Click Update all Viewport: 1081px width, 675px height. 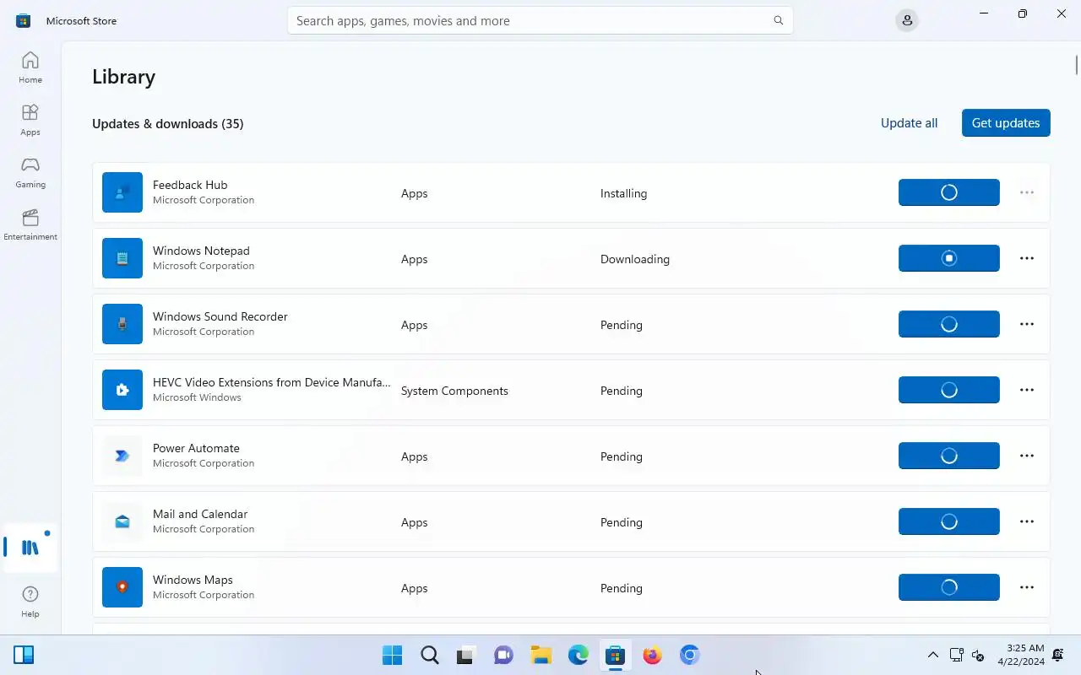click(909, 123)
